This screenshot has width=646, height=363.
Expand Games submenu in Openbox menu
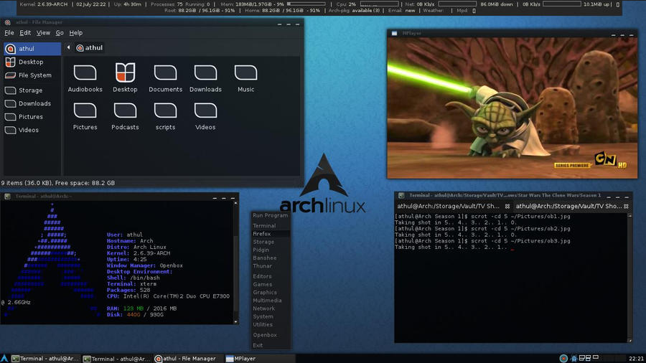pos(271,284)
